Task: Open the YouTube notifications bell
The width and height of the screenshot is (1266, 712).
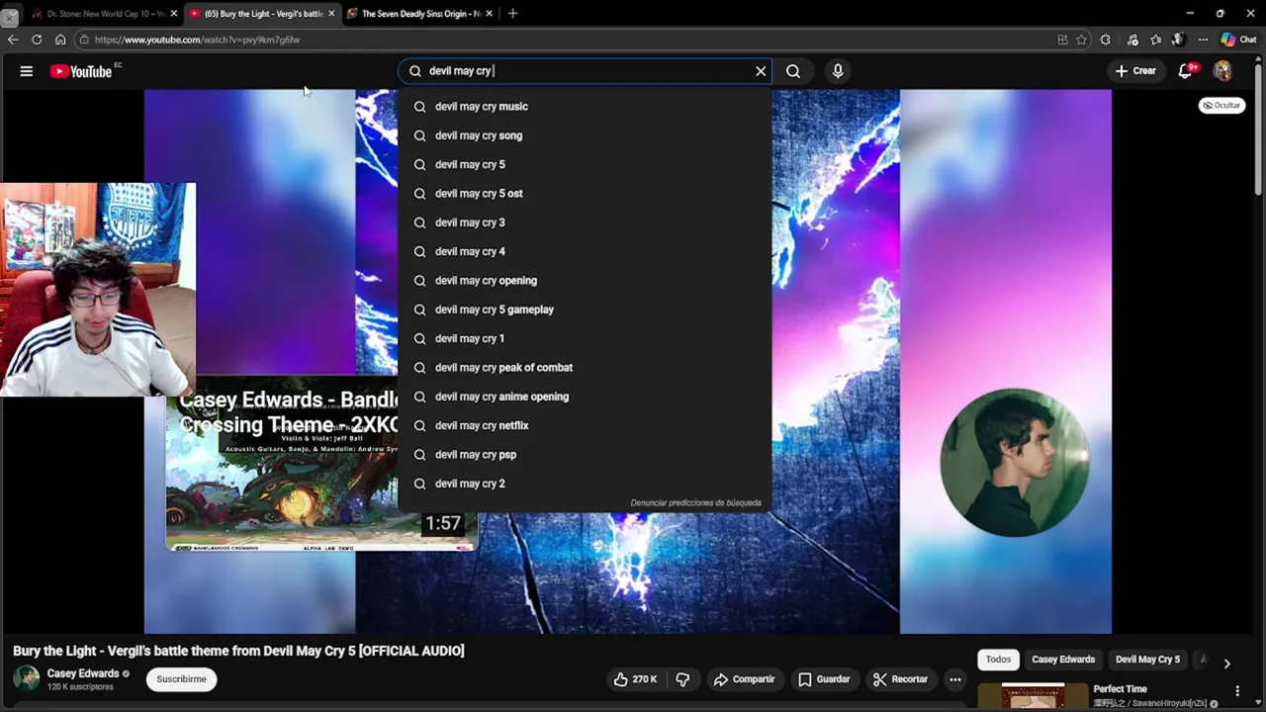Action: point(1186,71)
